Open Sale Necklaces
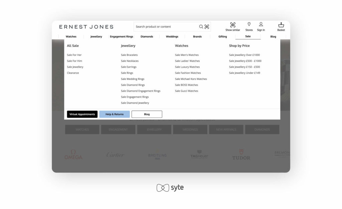The width and height of the screenshot is (342, 209). (x=130, y=61)
